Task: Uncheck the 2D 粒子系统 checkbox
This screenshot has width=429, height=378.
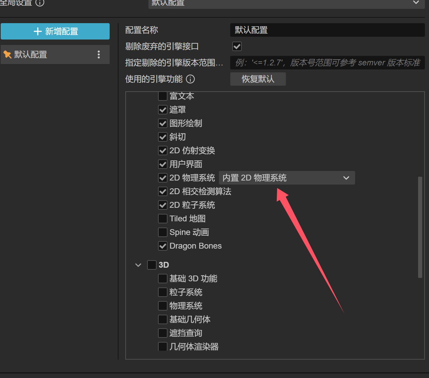Action: [163, 205]
